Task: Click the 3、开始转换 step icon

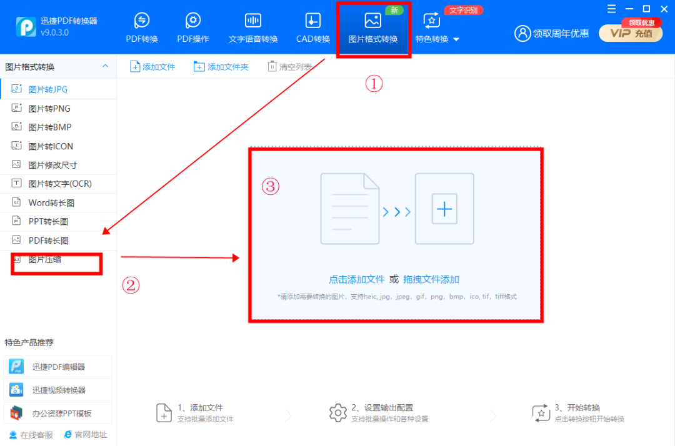Action: pyautogui.click(x=541, y=413)
